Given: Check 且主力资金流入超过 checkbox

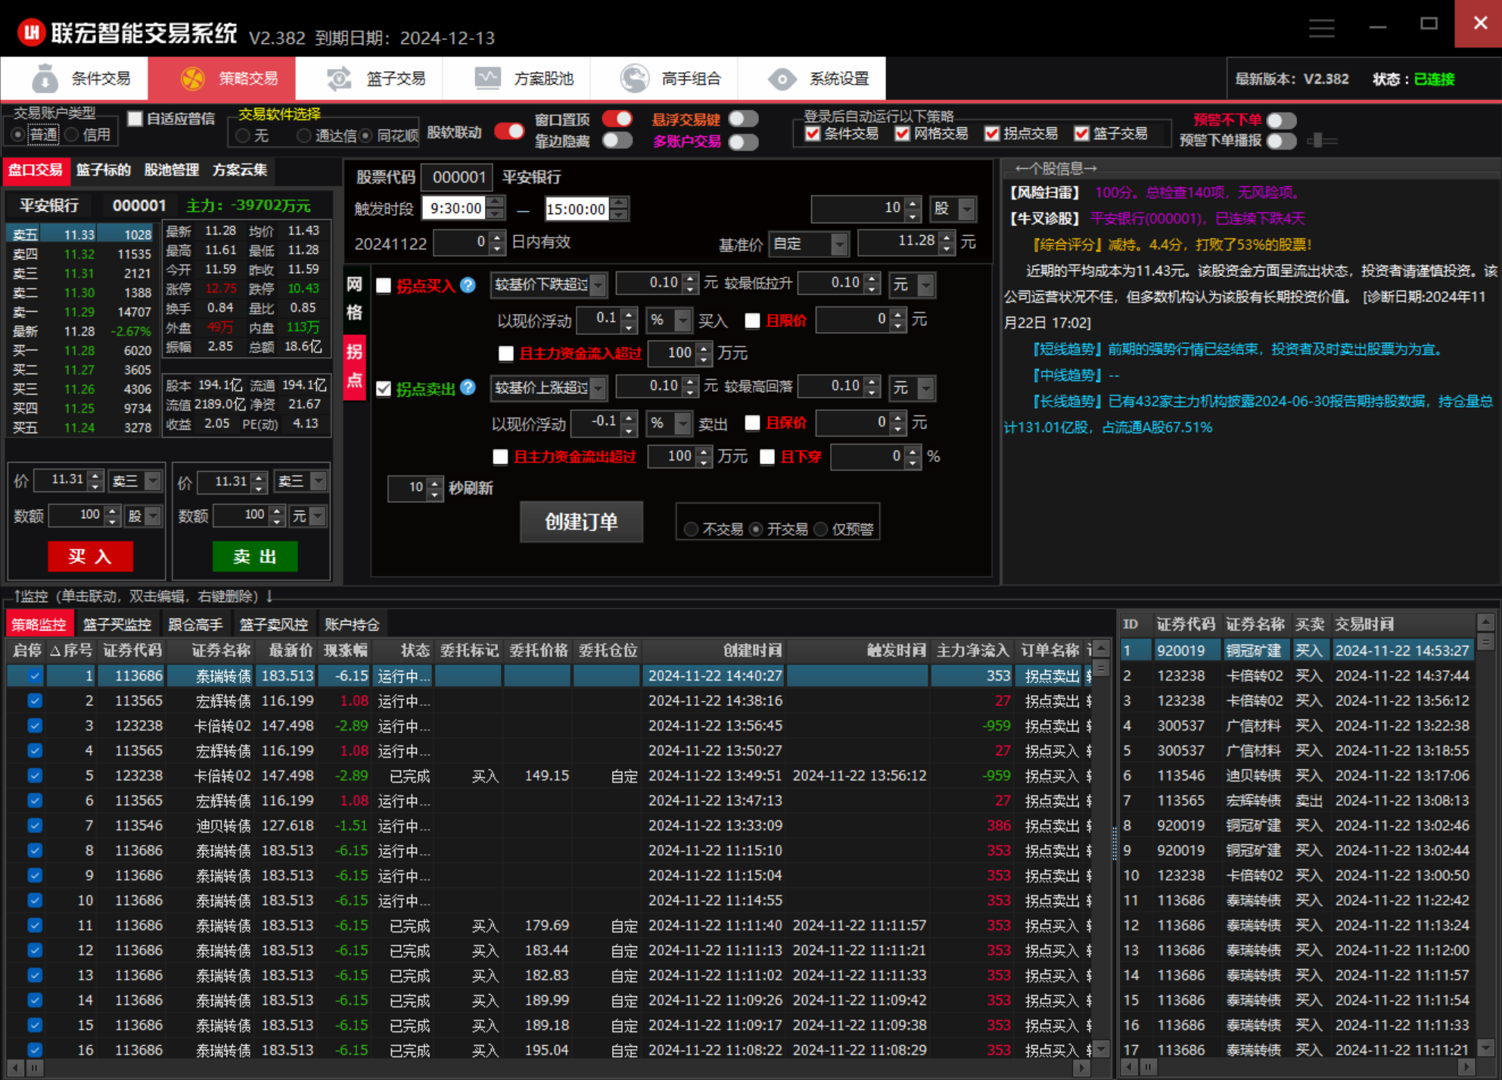Looking at the screenshot, I should [506, 353].
